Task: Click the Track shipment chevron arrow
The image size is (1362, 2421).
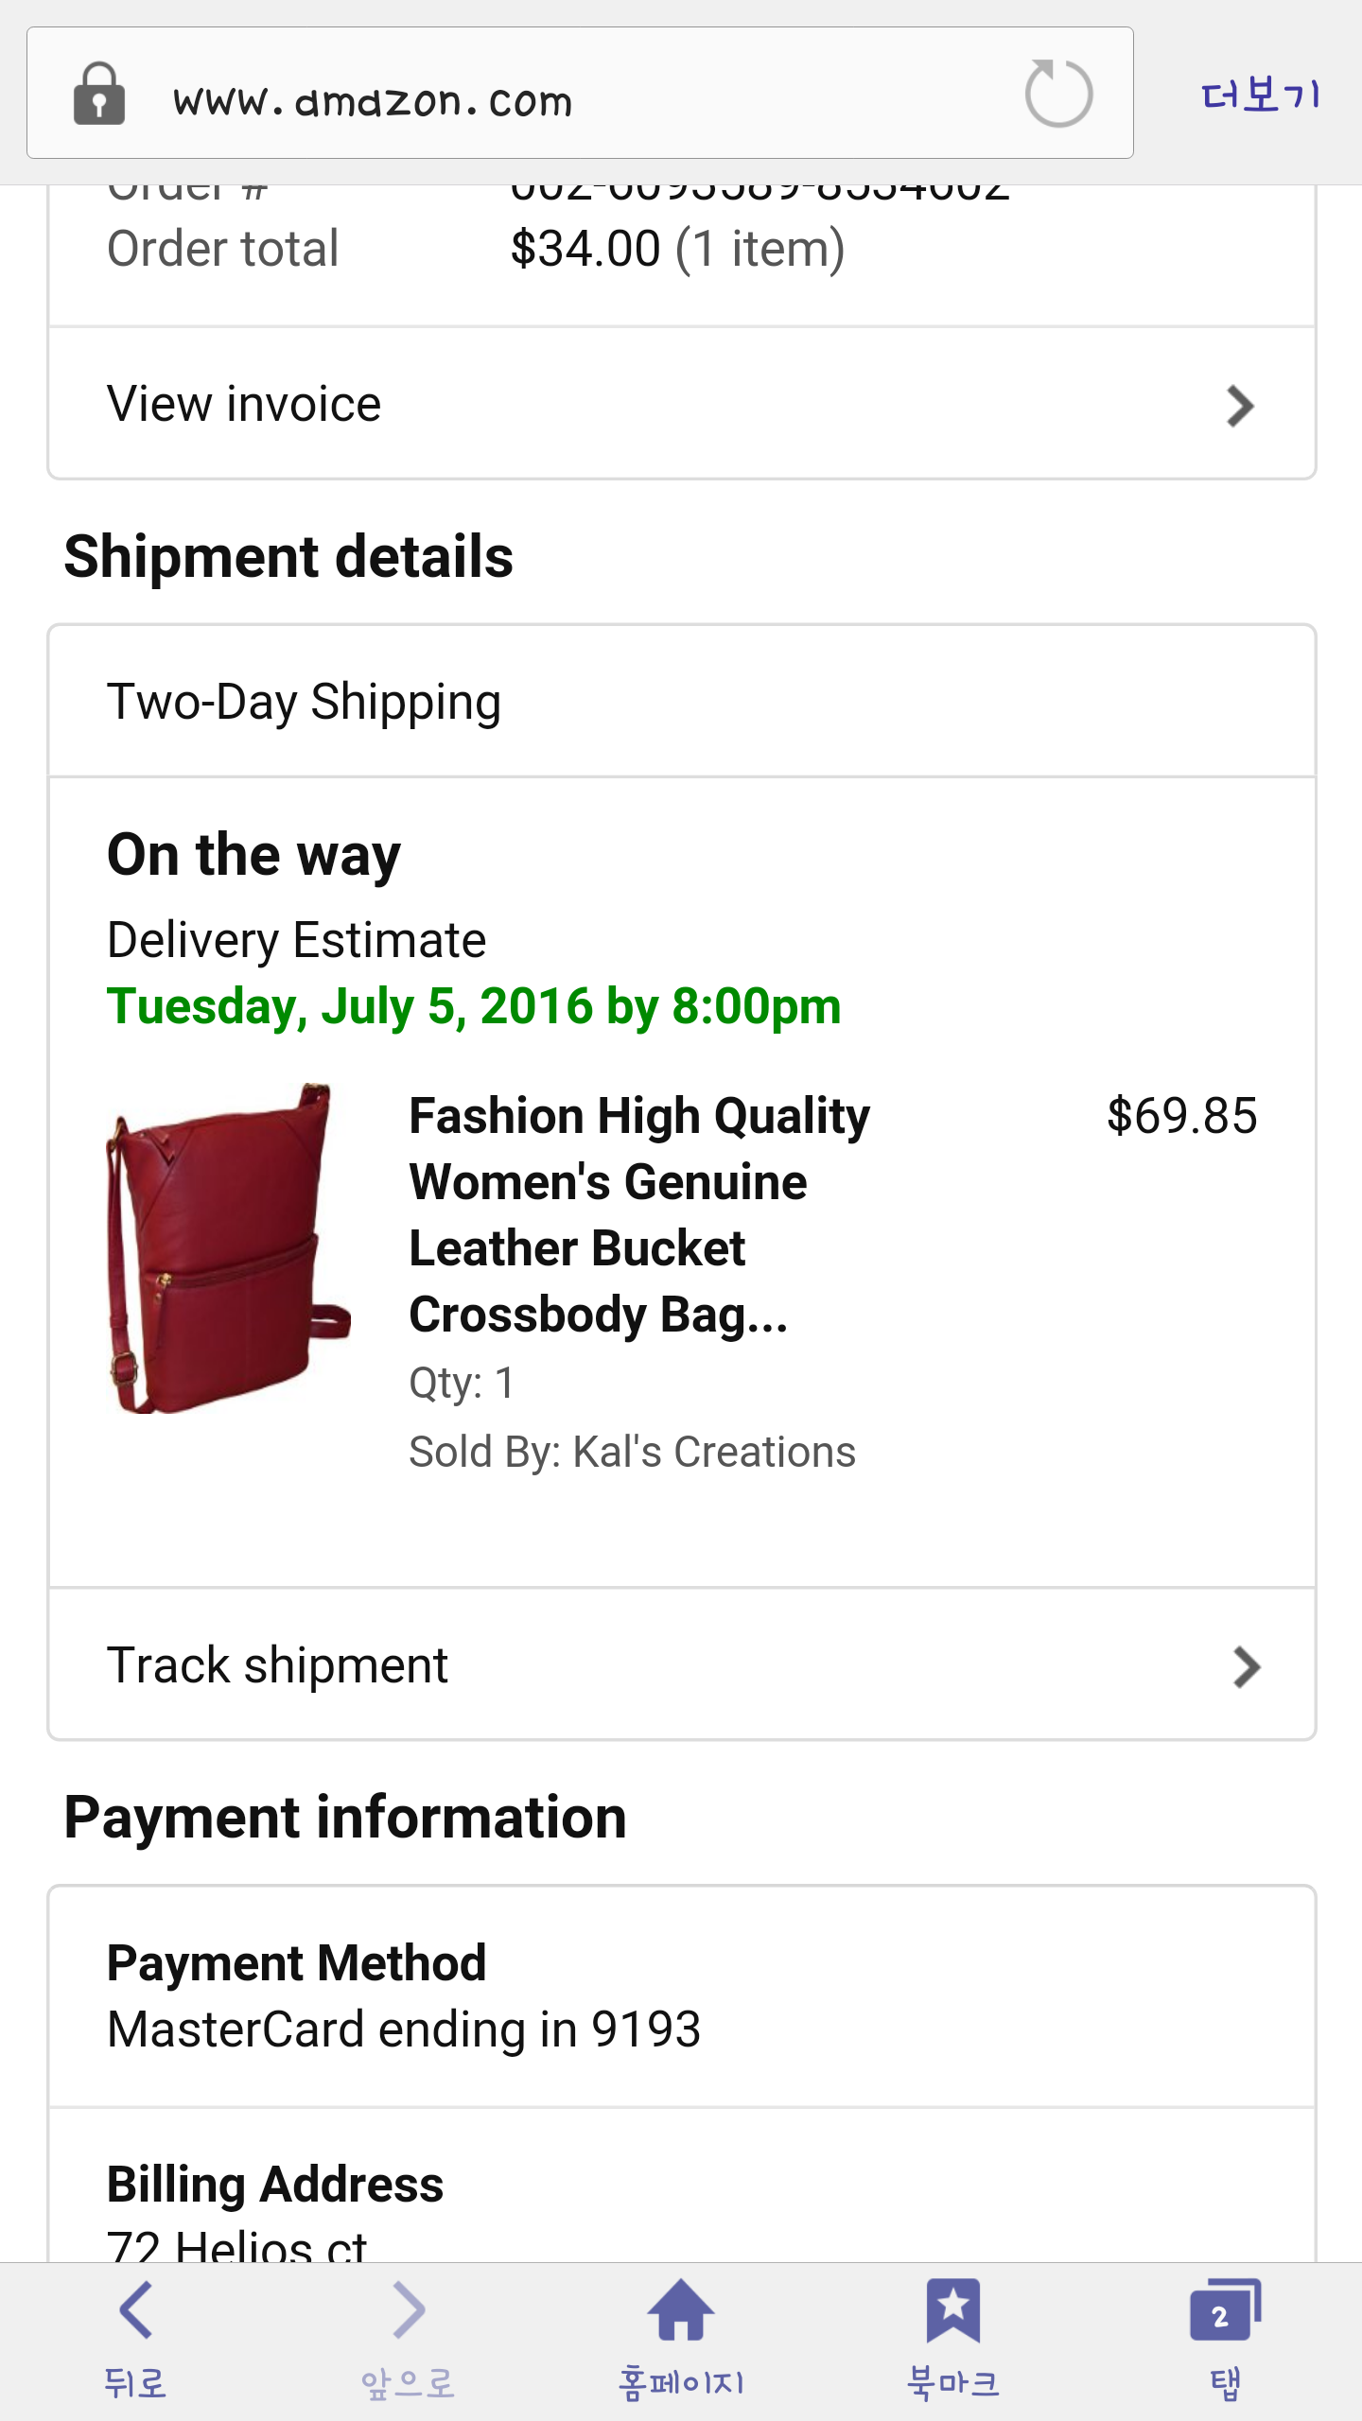Action: (x=1247, y=1667)
